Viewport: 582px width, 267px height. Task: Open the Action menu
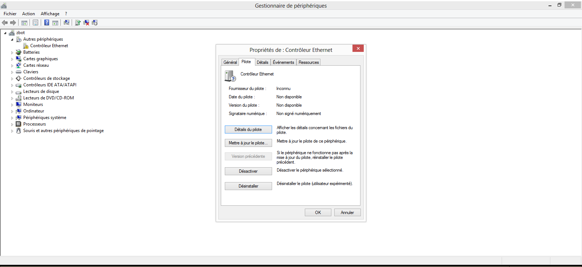(28, 14)
